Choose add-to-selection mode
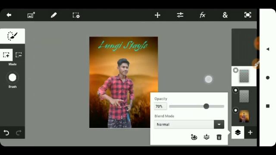This screenshot has width=276, height=155. [x=6, y=55]
